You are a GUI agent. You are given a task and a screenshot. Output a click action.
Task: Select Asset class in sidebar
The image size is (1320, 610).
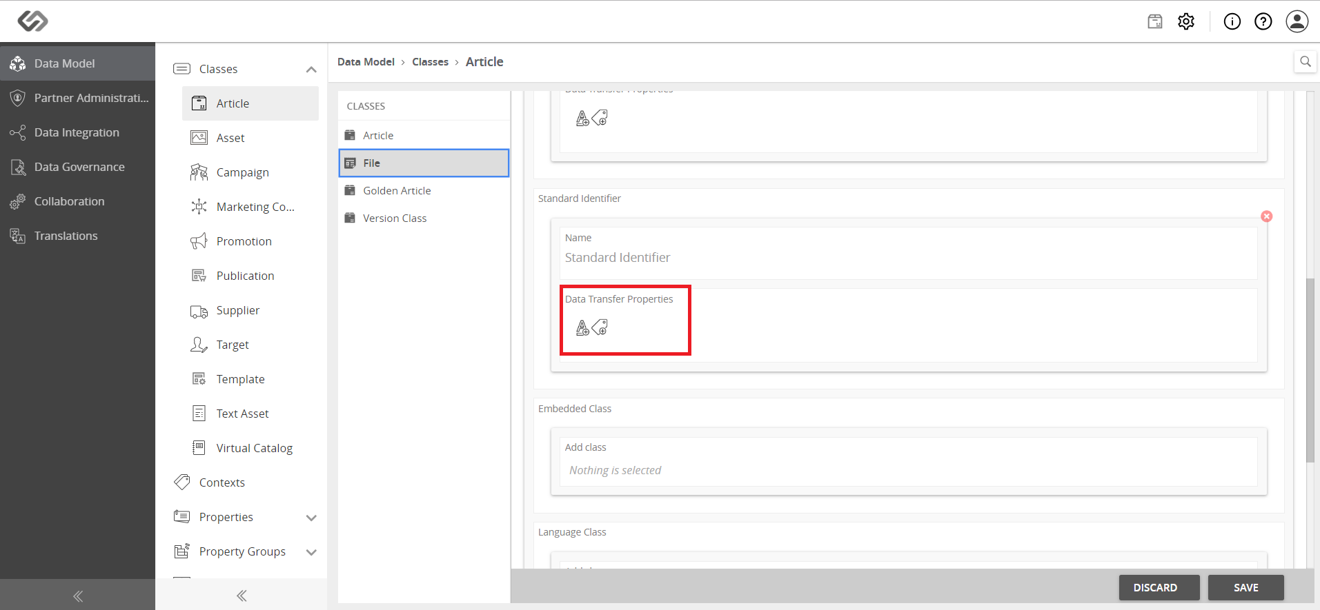click(250, 138)
